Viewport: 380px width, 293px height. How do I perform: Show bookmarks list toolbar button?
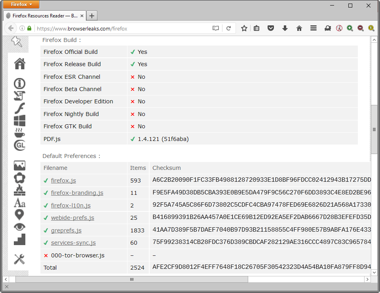pyautogui.click(x=256, y=29)
